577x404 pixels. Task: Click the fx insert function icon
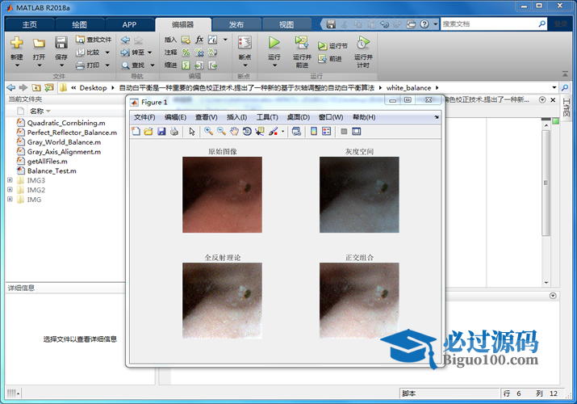[x=199, y=40]
